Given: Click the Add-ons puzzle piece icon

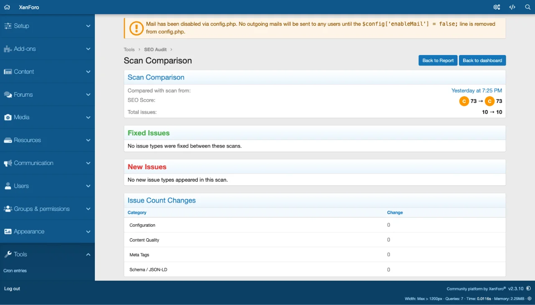Looking at the screenshot, I should click(8, 49).
